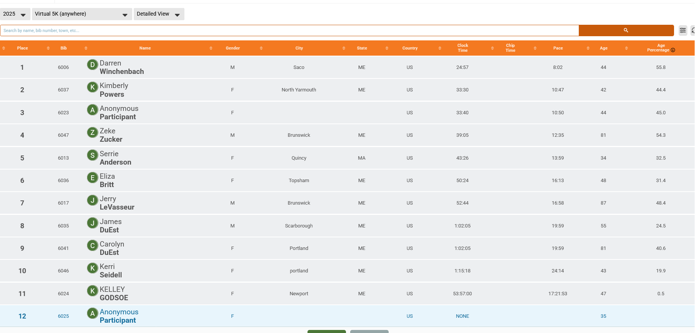Click Carolyn DuEst's green C avatar
Image resolution: width=695 pixels, height=333 pixels.
point(92,246)
